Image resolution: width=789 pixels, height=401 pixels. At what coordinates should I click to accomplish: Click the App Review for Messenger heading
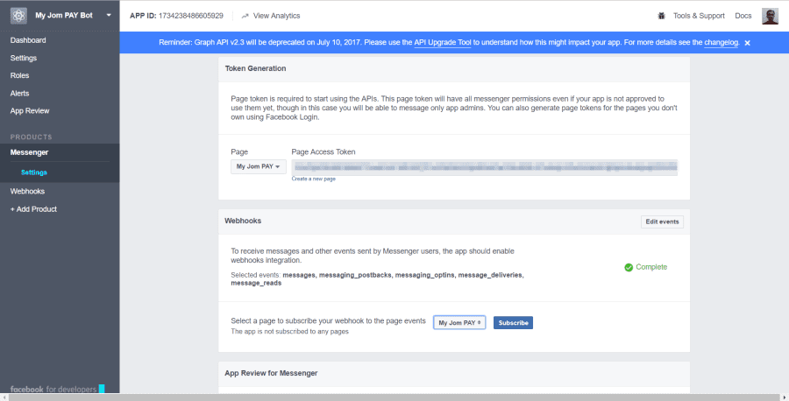(271, 373)
